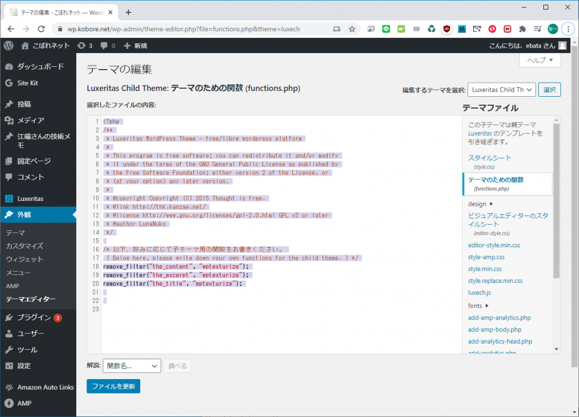Click the WordPress logo in admin bar

pos(8,45)
